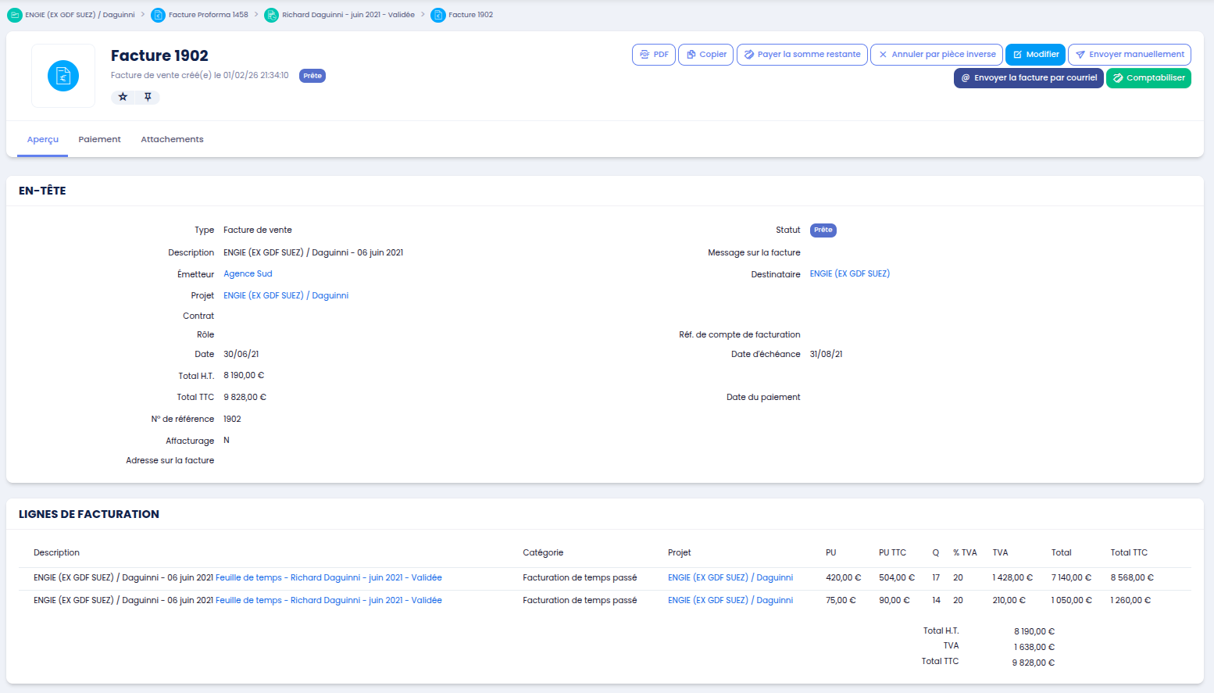Viewport: 1214px width, 693px height.
Task: Click Facture 1902 breadcrumb icon
Action: (x=438, y=15)
